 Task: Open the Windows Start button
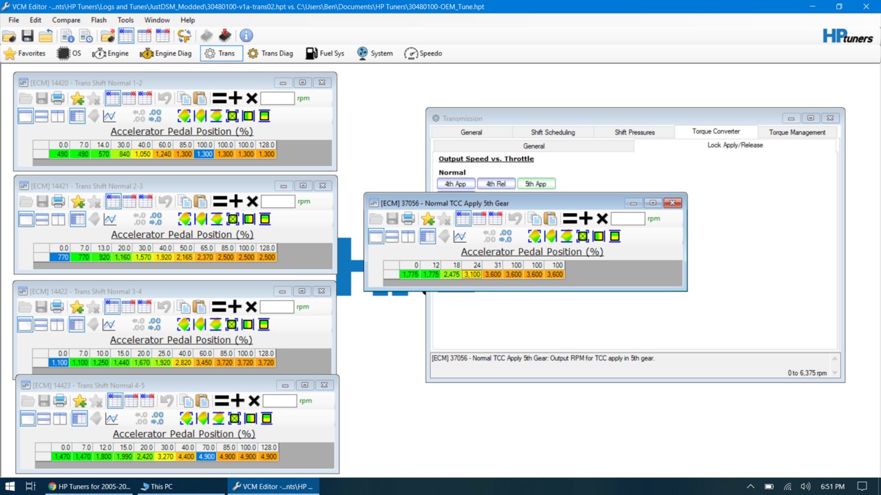[10, 486]
